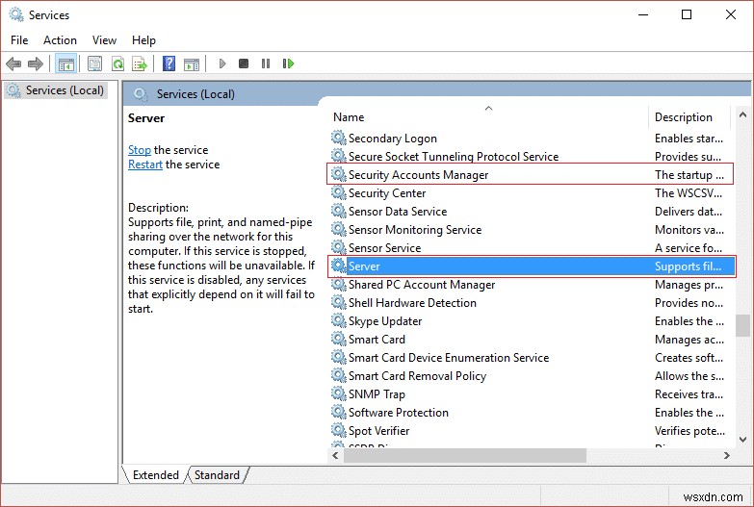Click the Restart Service toolbar icon
Viewport: 754px width, 507px height.
pos(288,63)
